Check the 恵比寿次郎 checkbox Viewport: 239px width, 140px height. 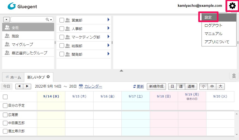tap(5, 131)
